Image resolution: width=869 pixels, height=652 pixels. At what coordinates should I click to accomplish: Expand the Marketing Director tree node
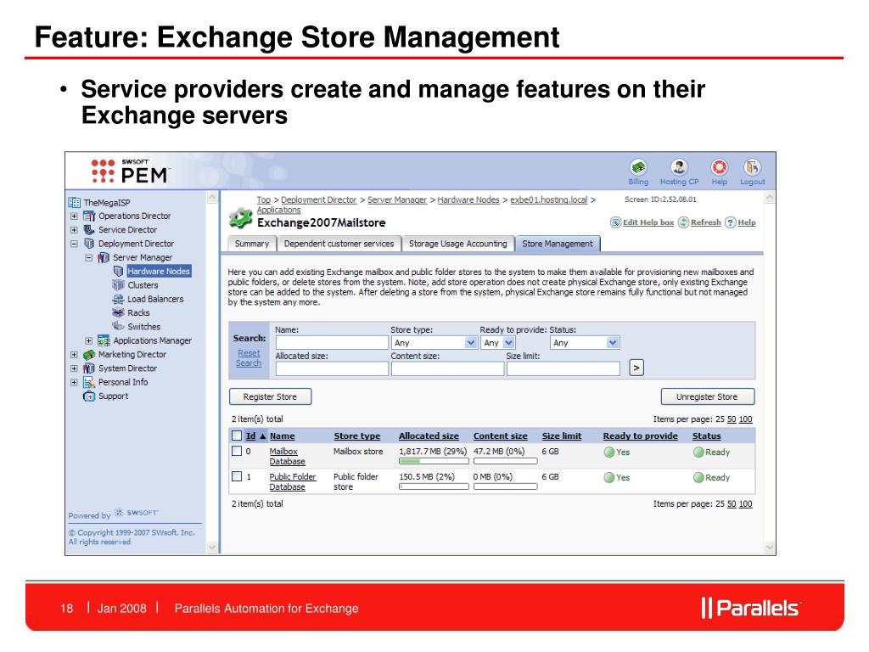click(75, 354)
